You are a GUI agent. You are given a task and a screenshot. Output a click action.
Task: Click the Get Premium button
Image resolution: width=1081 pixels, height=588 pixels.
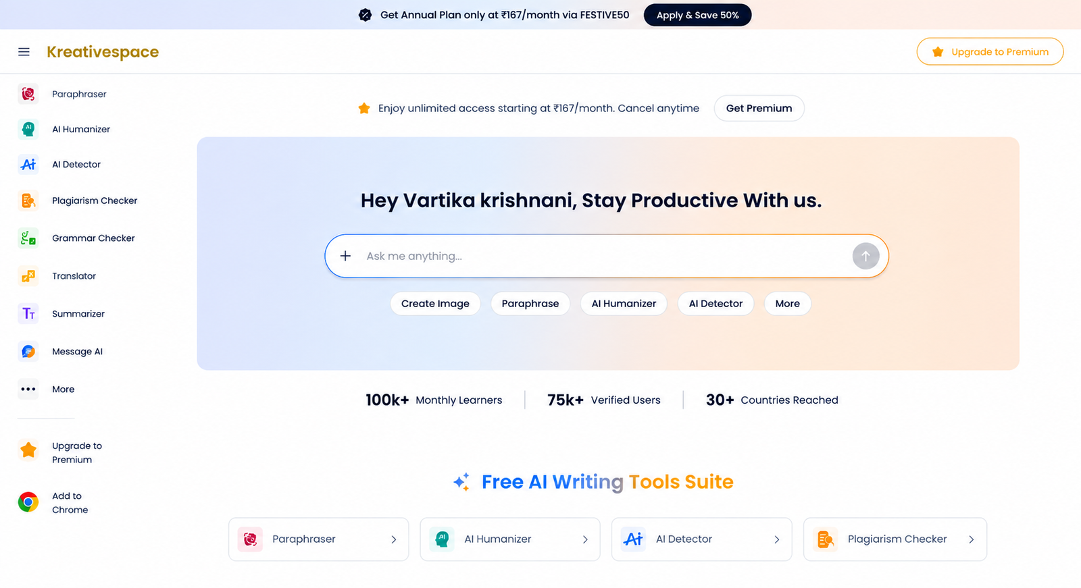pyautogui.click(x=759, y=108)
